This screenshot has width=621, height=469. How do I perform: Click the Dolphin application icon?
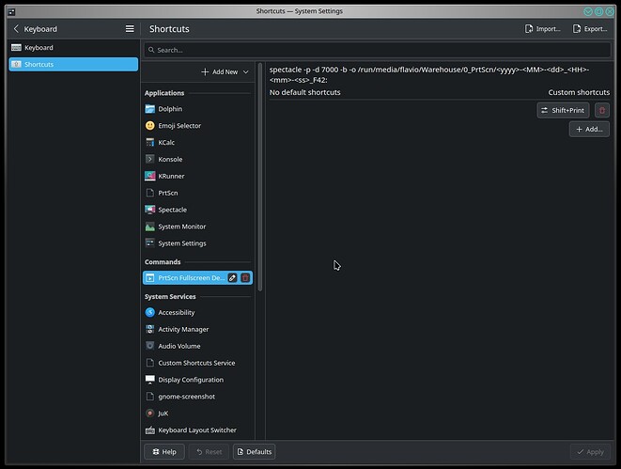point(149,109)
